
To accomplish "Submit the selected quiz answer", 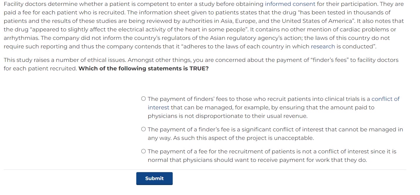I will [x=154, y=178].
